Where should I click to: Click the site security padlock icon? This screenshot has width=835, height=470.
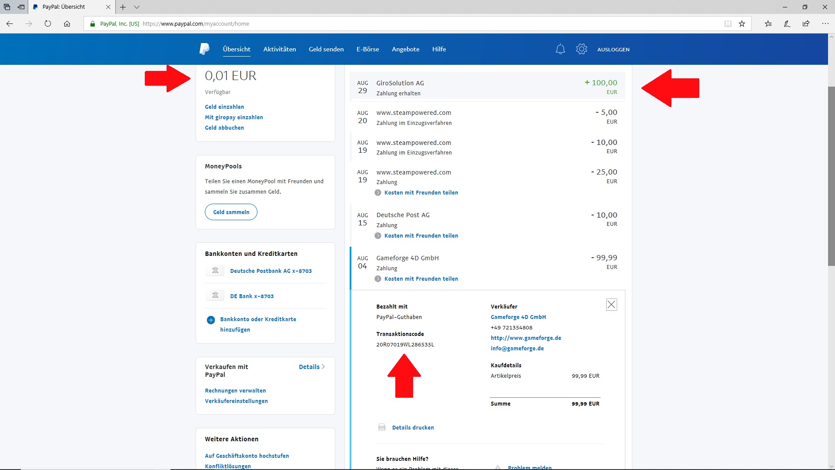pyautogui.click(x=92, y=24)
